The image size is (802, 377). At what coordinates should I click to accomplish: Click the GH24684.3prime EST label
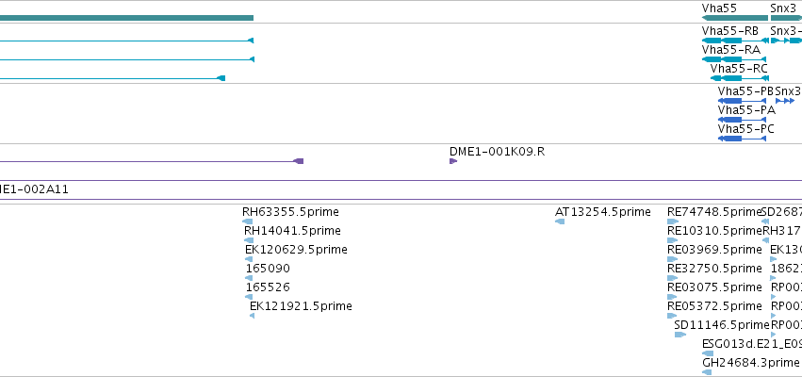[750, 363]
